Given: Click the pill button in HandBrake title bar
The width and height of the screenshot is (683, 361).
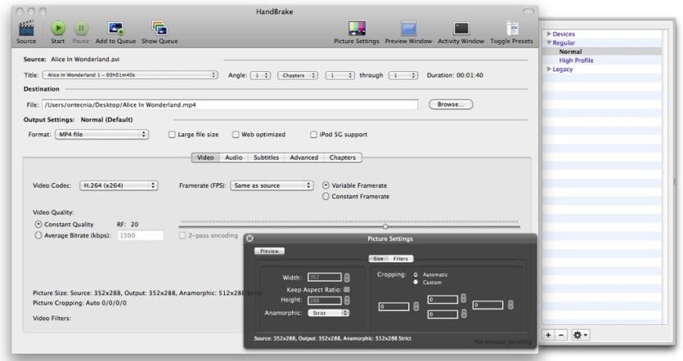Looking at the screenshot, I should (528, 11).
